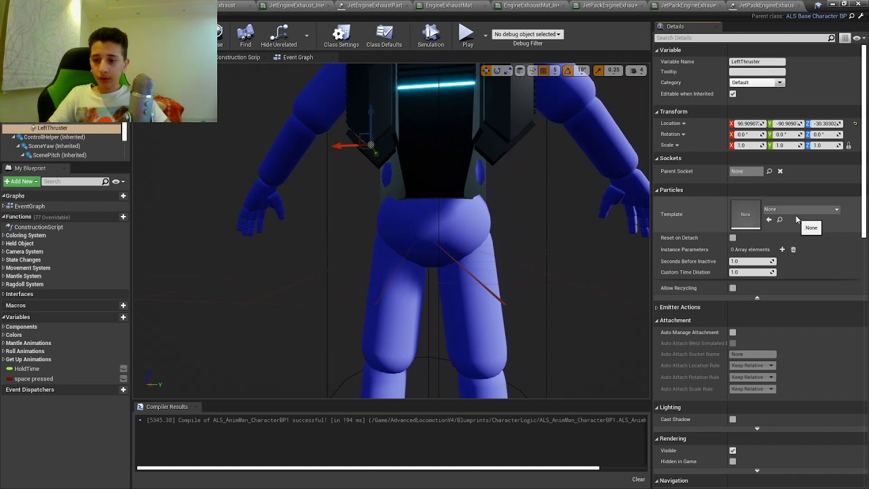
Task: Select the rotate gizmo mode in viewport
Action: coord(497,71)
